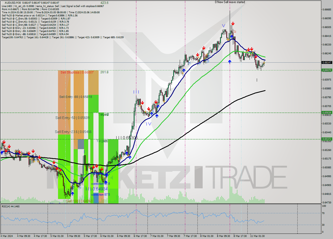333x239 pixels.
Task: Click the '8 Mar 09:30' time axis label
Action: (223, 236)
